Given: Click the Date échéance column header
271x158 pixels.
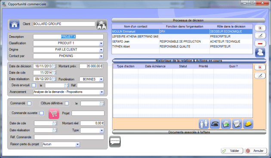Looking at the screenshot, I should pyautogui.click(x=155, y=66).
